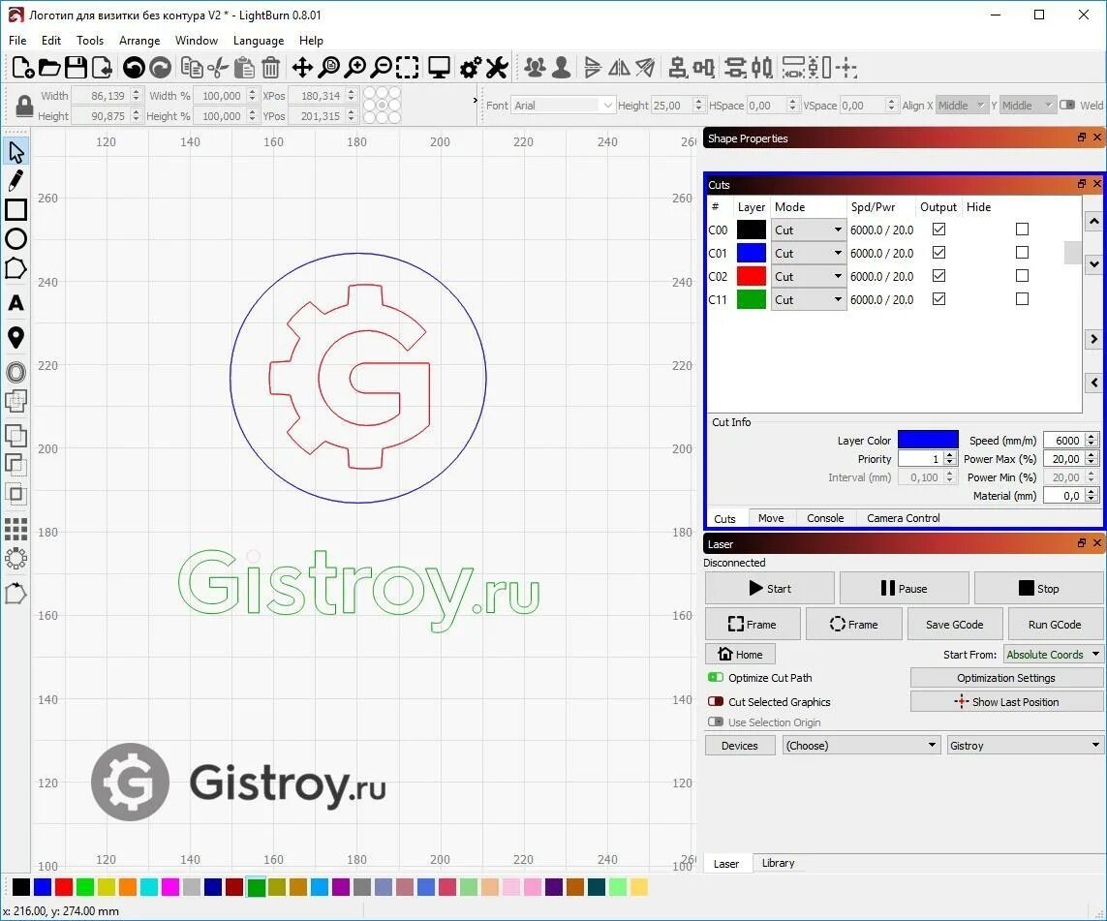This screenshot has height=921, width=1107.
Task: Open the File menu
Action: (x=16, y=41)
